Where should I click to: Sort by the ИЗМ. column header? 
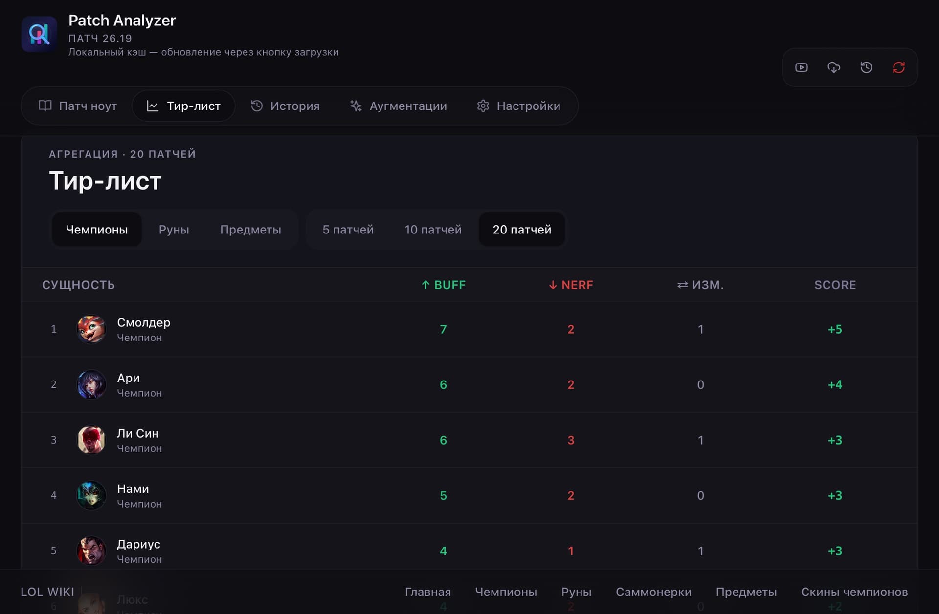[x=700, y=285]
